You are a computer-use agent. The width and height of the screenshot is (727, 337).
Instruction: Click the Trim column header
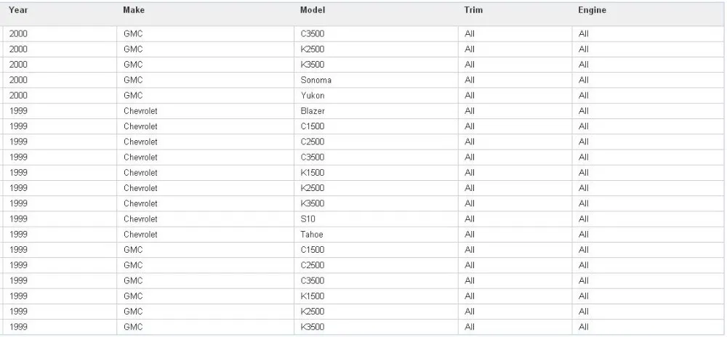[473, 10]
